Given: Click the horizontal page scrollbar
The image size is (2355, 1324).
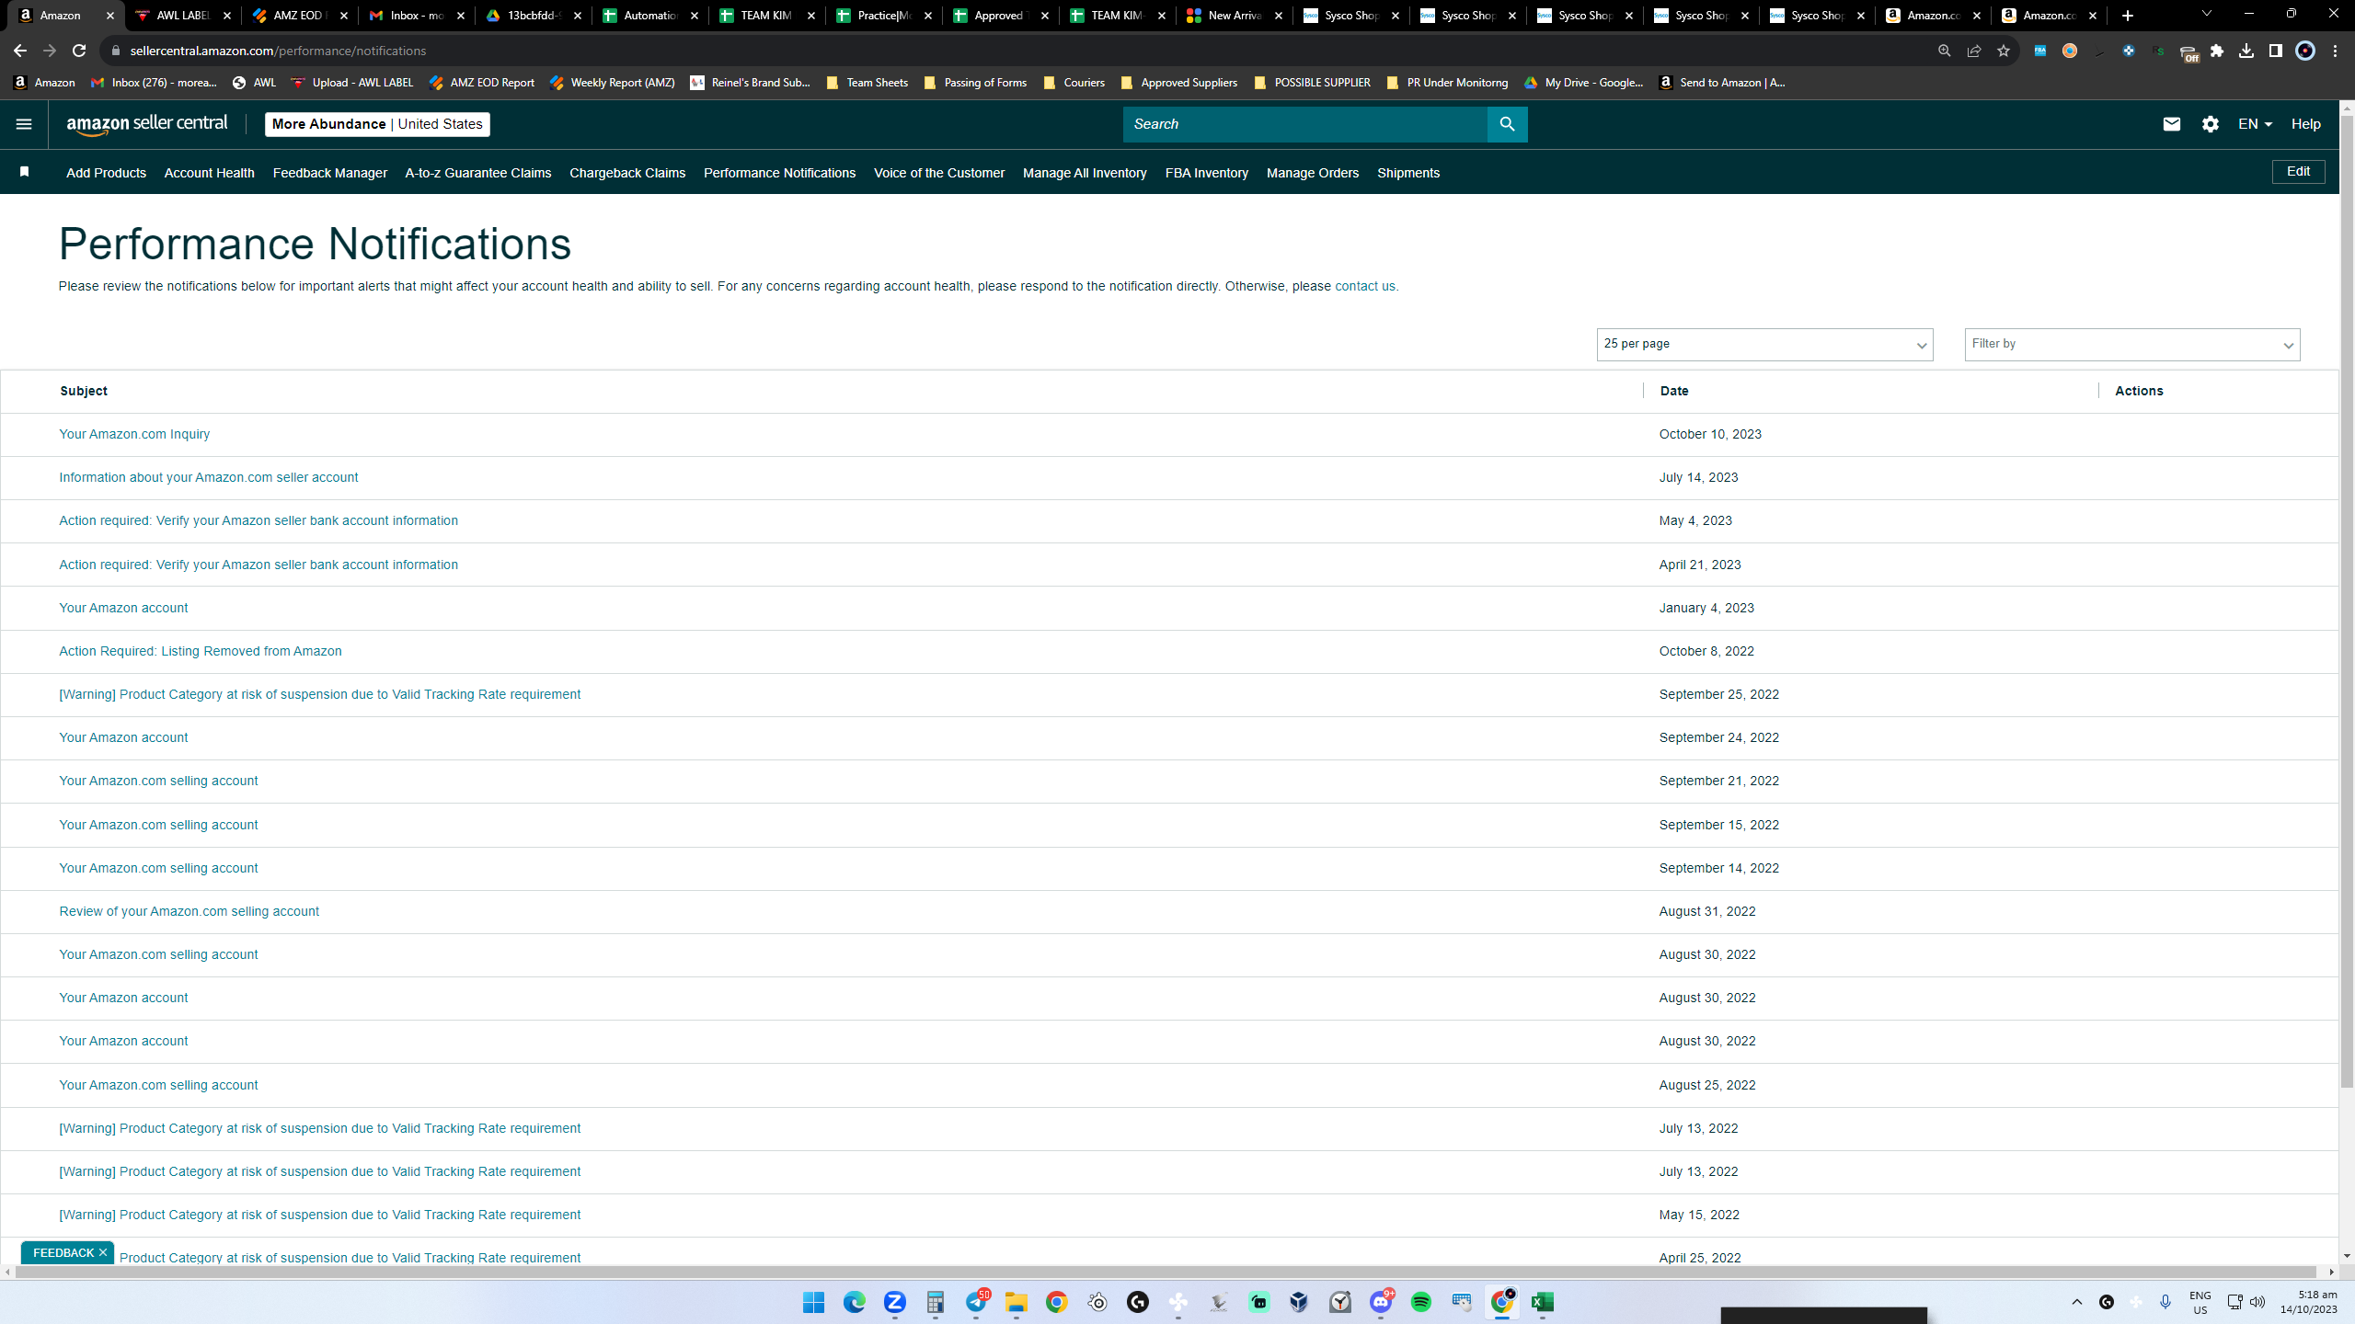Looking at the screenshot, I should coord(1166,1273).
